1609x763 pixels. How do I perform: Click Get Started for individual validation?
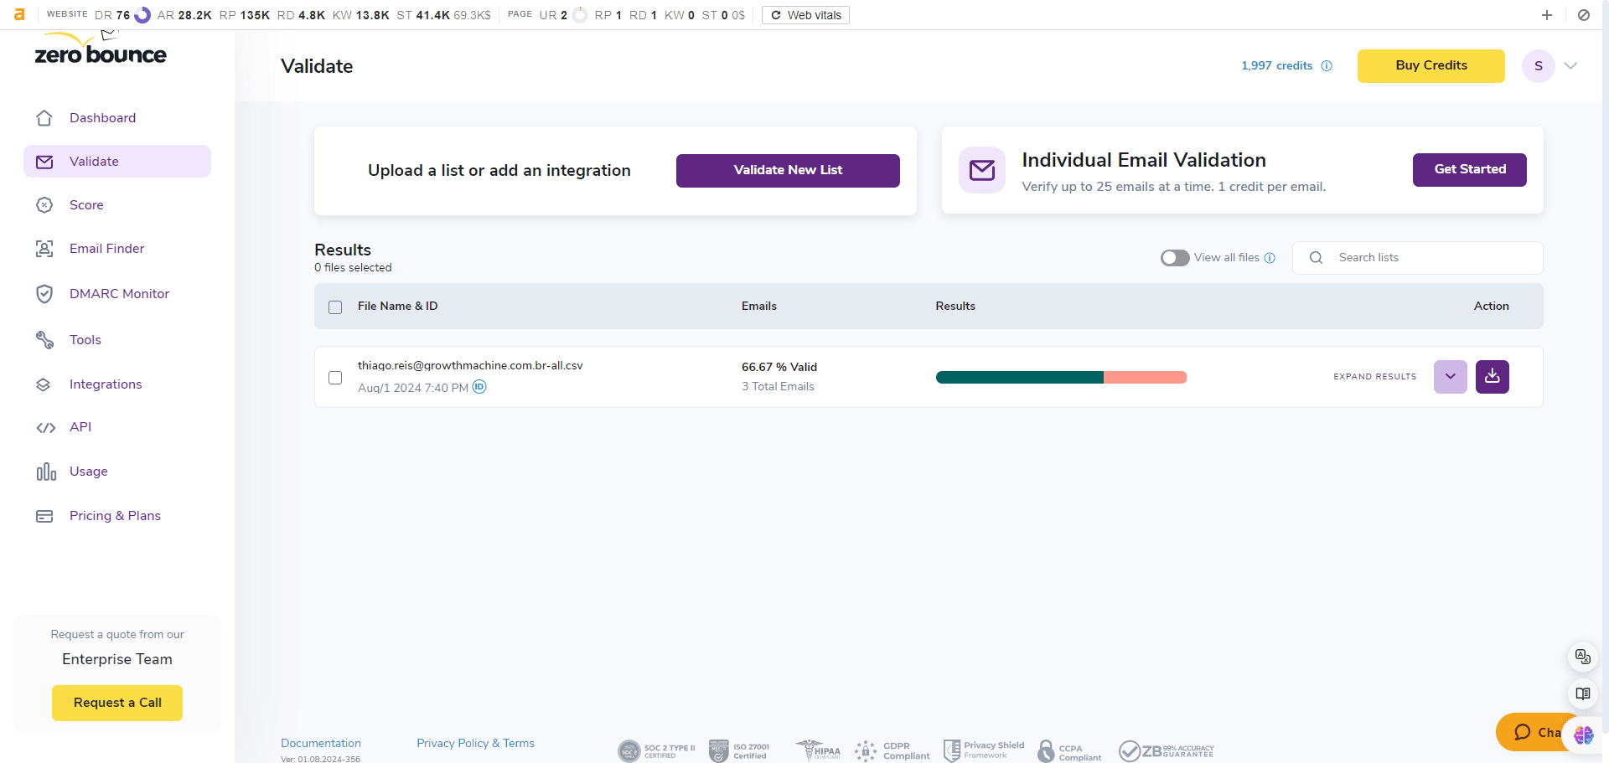click(1470, 170)
